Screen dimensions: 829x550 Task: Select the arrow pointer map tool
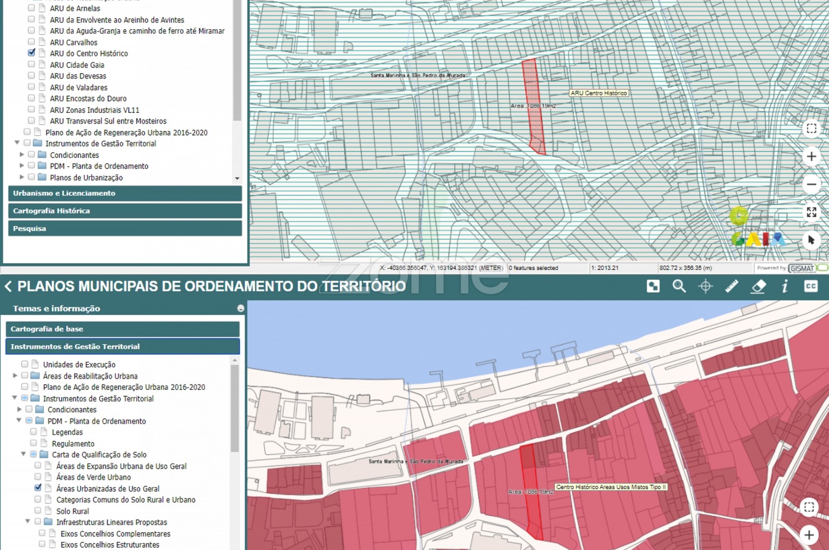(x=811, y=240)
